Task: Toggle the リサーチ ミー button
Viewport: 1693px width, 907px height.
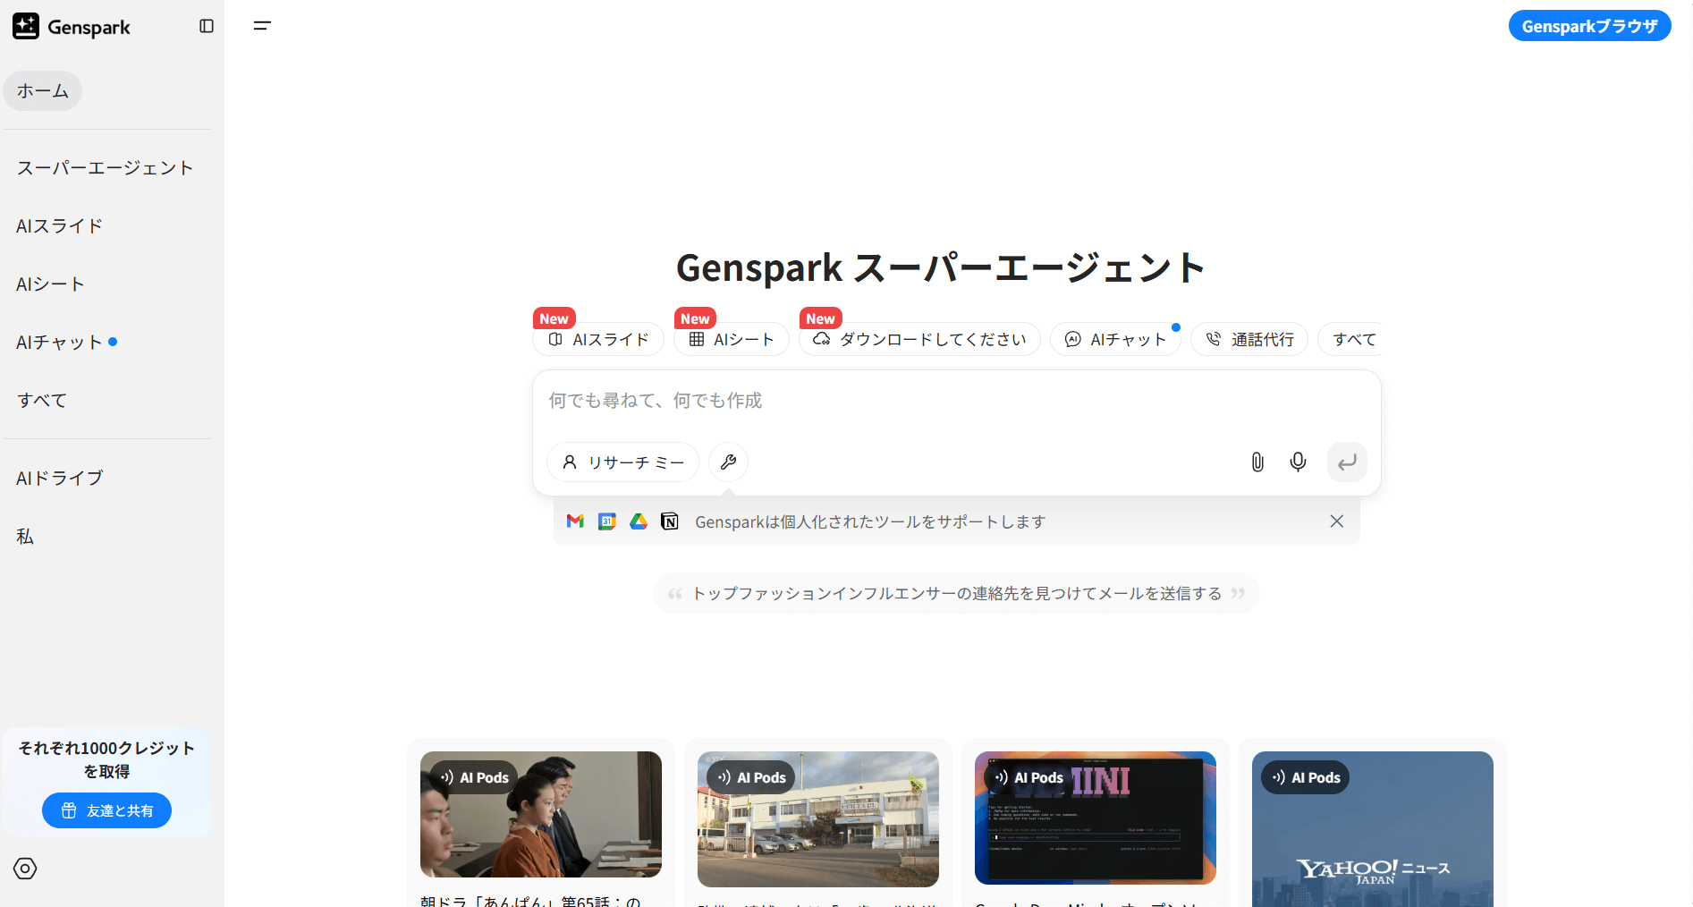Action: point(623,462)
